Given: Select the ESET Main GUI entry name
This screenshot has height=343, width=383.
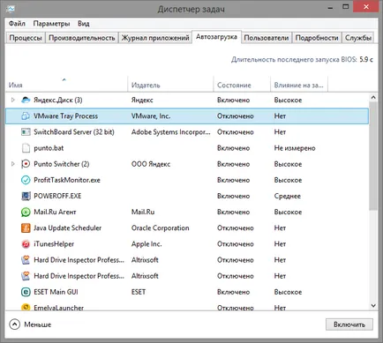Looking at the screenshot, I should coord(56,292).
